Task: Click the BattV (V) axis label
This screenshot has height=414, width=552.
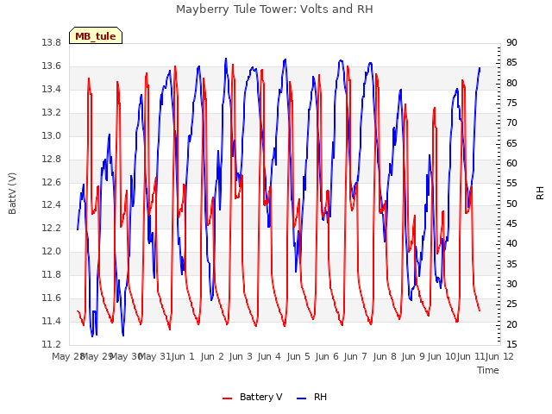Action: tap(12, 193)
